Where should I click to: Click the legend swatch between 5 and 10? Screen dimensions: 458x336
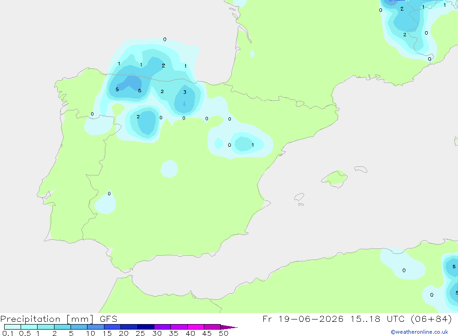79,327
